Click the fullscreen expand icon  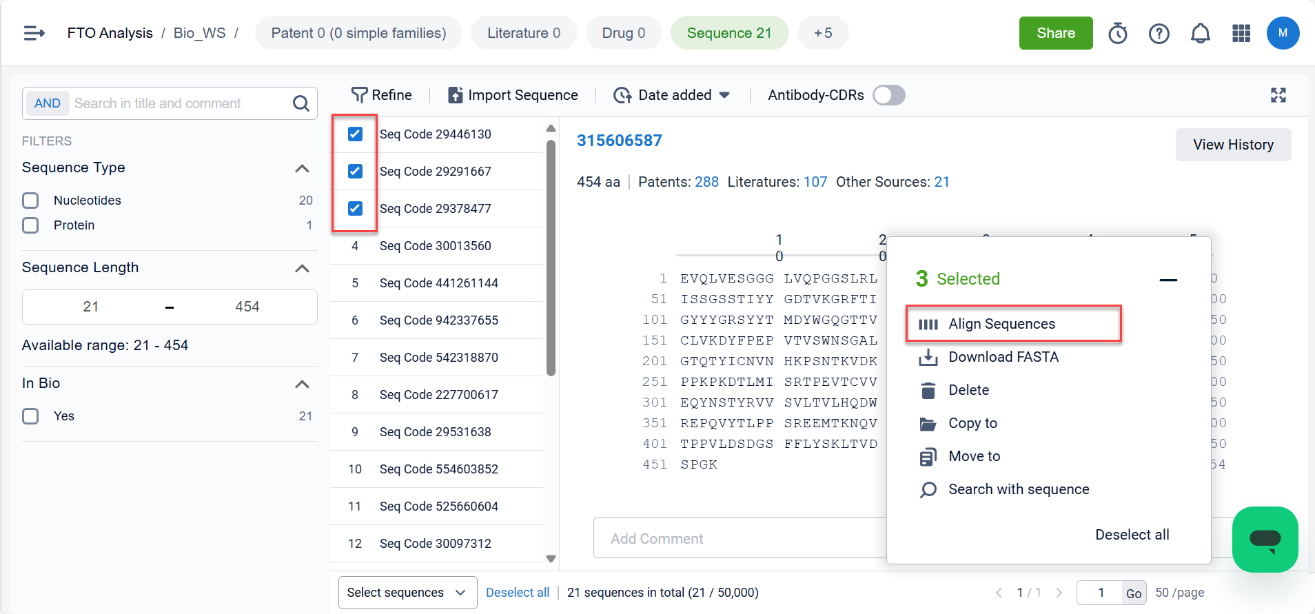click(x=1278, y=95)
